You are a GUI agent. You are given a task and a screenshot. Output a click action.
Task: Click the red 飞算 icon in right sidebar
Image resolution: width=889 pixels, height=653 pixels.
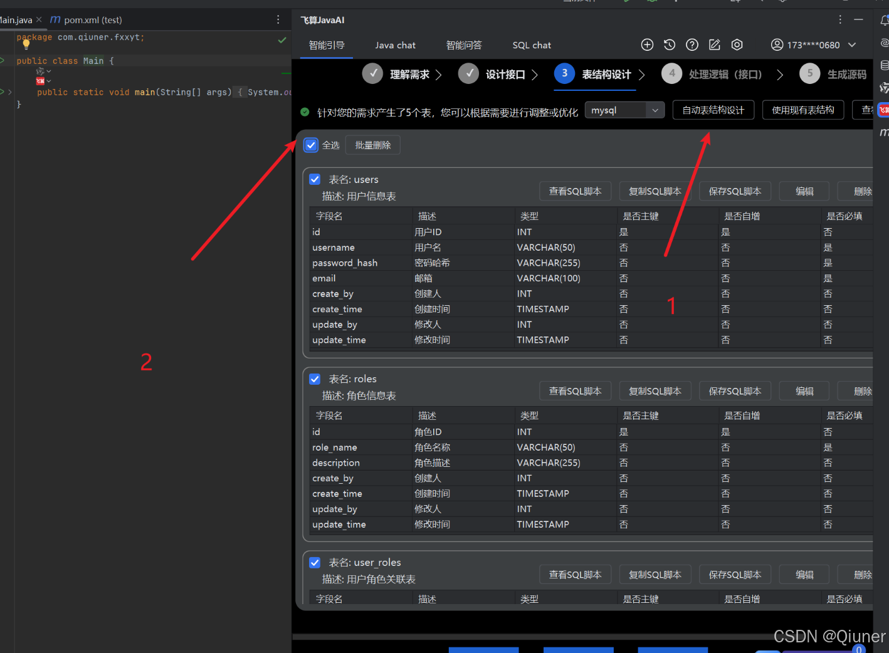884,110
